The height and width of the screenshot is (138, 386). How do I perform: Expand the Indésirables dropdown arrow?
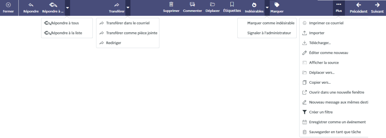pos(267,8)
